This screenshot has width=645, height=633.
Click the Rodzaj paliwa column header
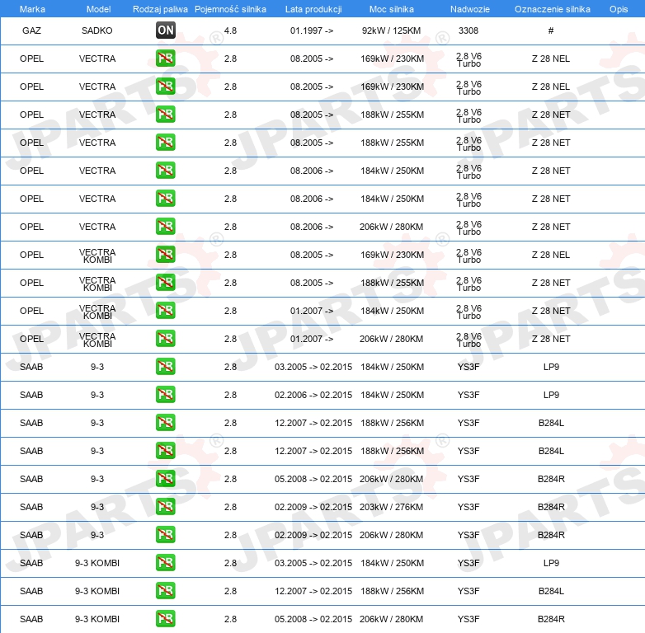pyautogui.click(x=160, y=9)
